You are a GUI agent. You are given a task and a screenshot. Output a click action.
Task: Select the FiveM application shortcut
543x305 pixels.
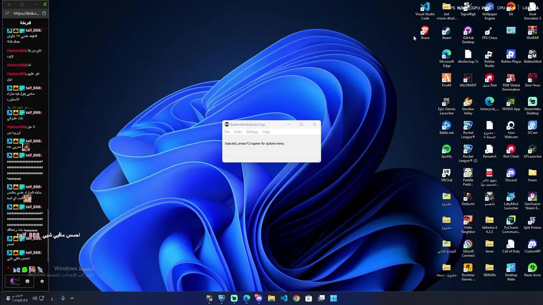coord(447,80)
